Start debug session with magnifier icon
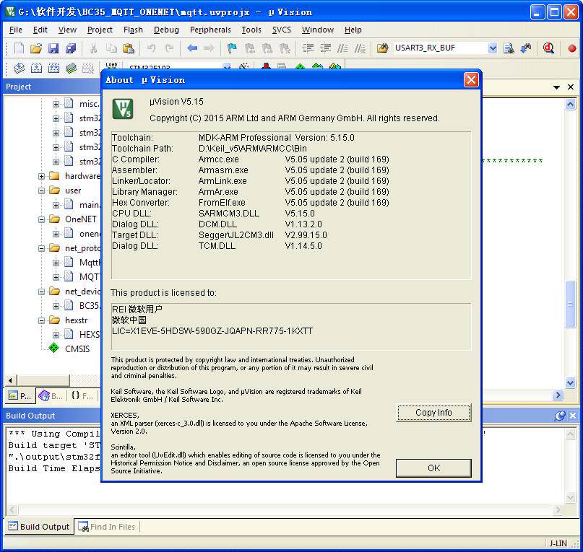The image size is (583, 552). (548, 48)
